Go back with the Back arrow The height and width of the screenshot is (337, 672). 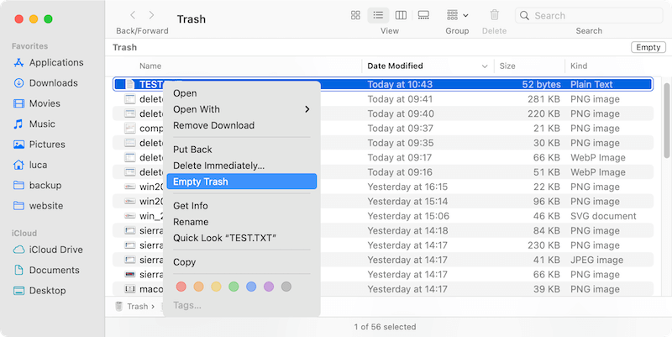(x=133, y=15)
